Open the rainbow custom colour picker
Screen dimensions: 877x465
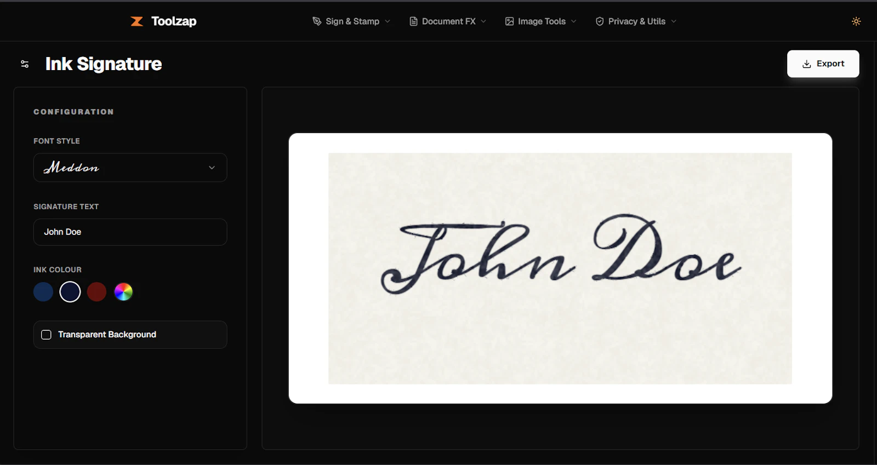click(123, 292)
